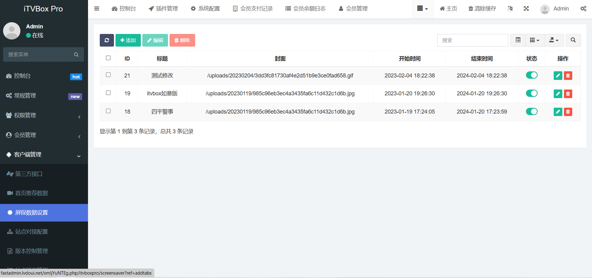Click the refresh table icon button

[x=107, y=40]
